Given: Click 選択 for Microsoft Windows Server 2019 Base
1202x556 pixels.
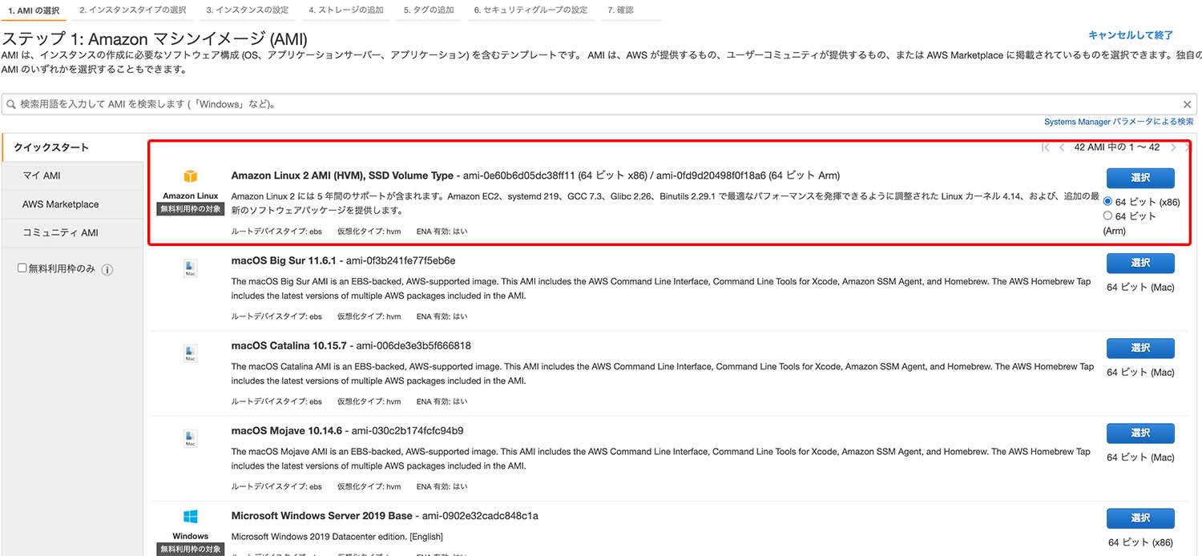Looking at the screenshot, I should pos(1140,518).
